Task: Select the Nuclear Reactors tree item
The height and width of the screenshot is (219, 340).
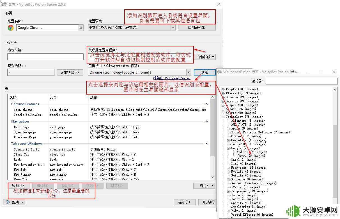Action: [x=254, y=183]
